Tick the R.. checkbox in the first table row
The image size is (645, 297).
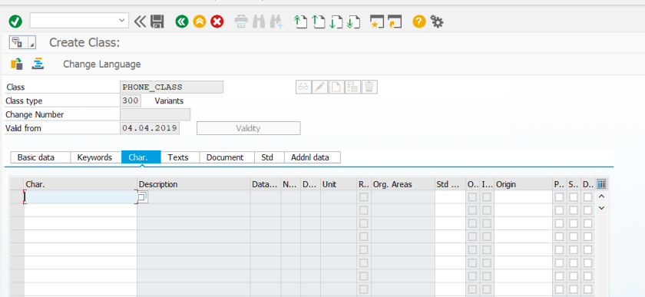(364, 197)
